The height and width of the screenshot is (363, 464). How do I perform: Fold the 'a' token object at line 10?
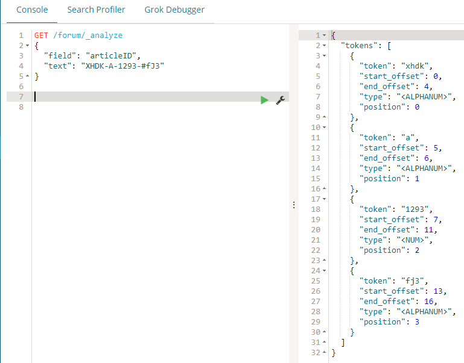pyautogui.click(x=325, y=128)
